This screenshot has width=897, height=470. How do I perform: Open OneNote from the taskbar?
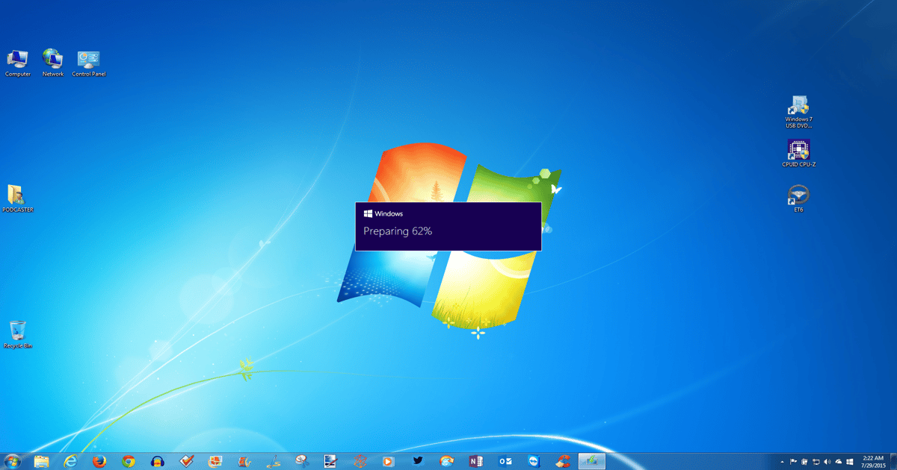pos(476,460)
